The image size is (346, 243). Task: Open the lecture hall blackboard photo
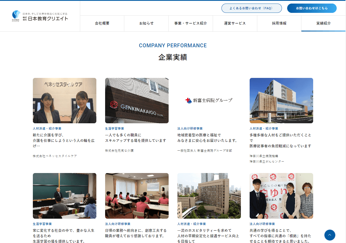pos(65,196)
